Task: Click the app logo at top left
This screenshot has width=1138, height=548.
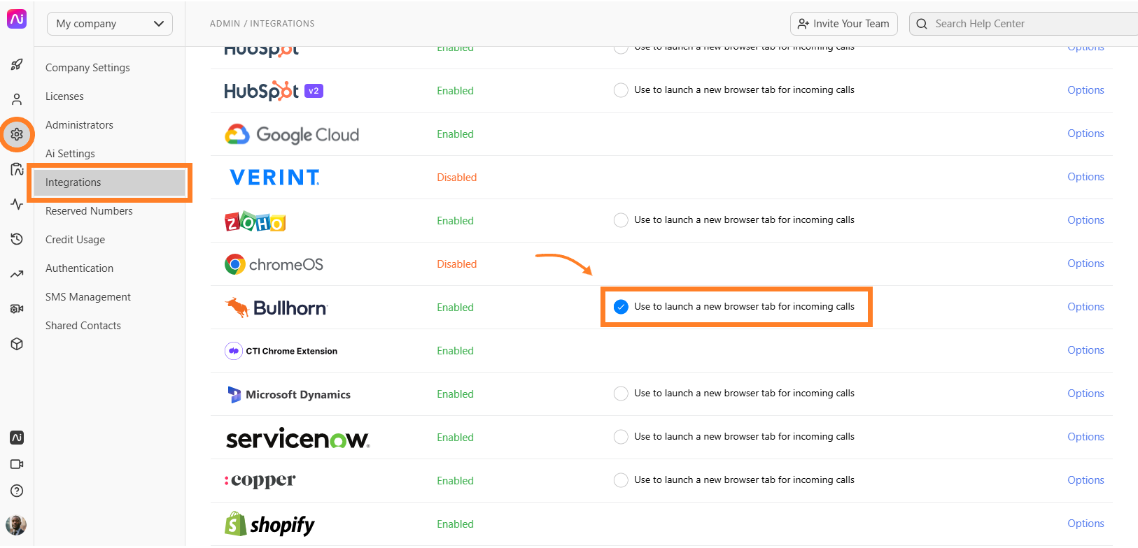Action: 17,19
